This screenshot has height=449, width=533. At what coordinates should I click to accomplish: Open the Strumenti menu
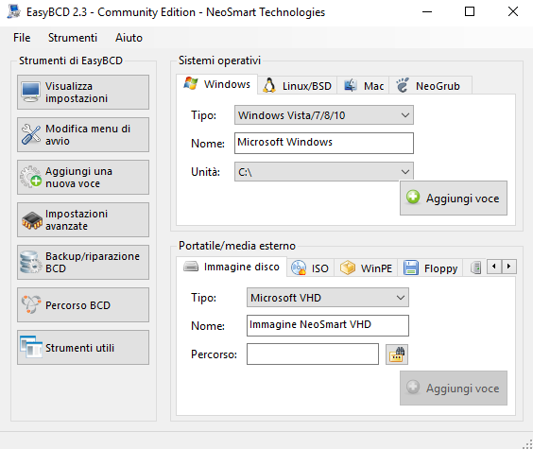coord(73,38)
